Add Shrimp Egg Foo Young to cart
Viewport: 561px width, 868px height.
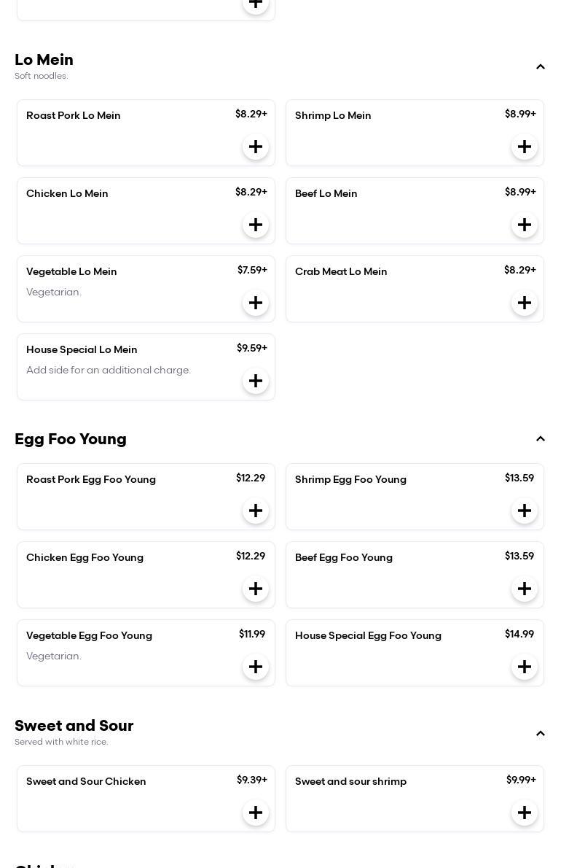[x=525, y=511]
